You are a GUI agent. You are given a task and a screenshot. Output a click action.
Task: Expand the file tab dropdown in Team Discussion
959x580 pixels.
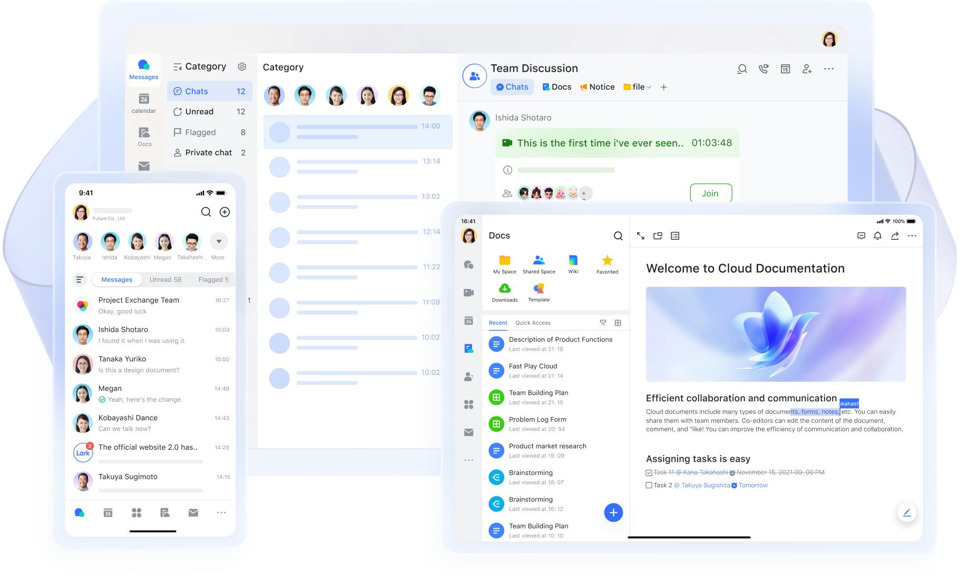pos(650,87)
